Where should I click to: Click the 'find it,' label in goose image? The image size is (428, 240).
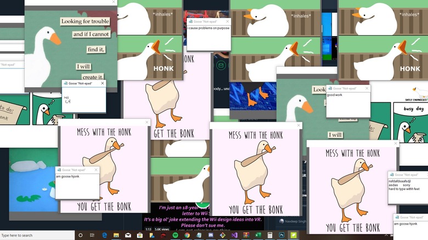point(96,49)
